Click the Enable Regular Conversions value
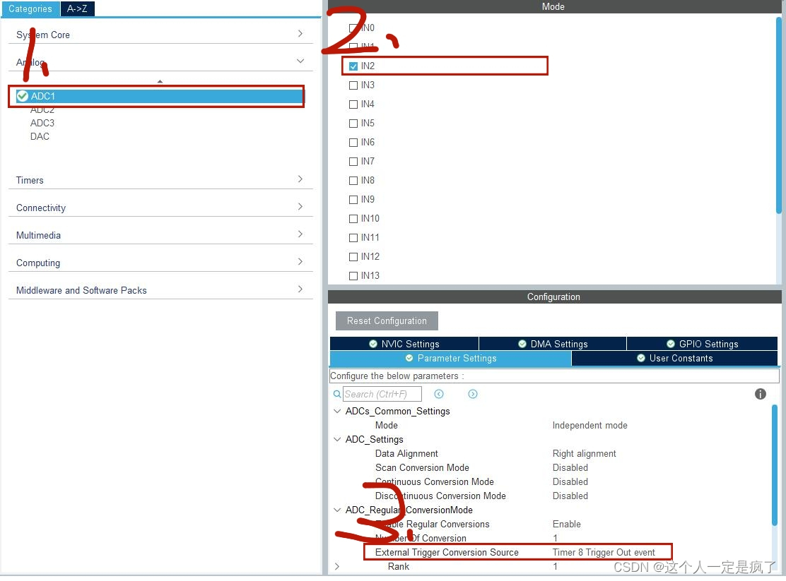The width and height of the screenshot is (786, 581). tap(566, 524)
